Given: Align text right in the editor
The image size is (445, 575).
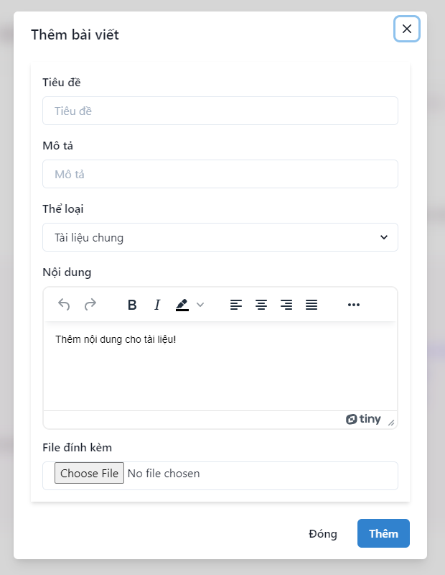Looking at the screenshot, I should [286, 305].
